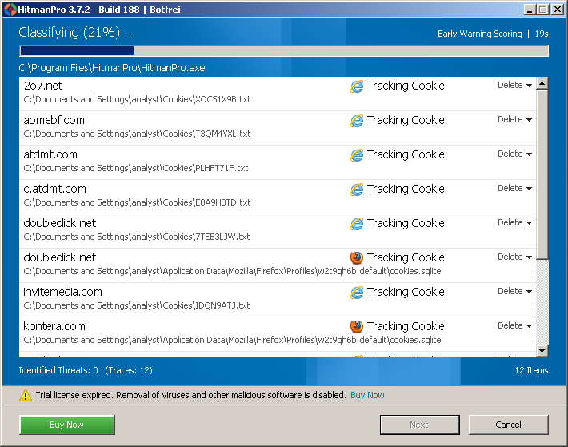568x447 pixels.
Task: Click the HitmanPro logo in the title bar
Action: point(10,10)
